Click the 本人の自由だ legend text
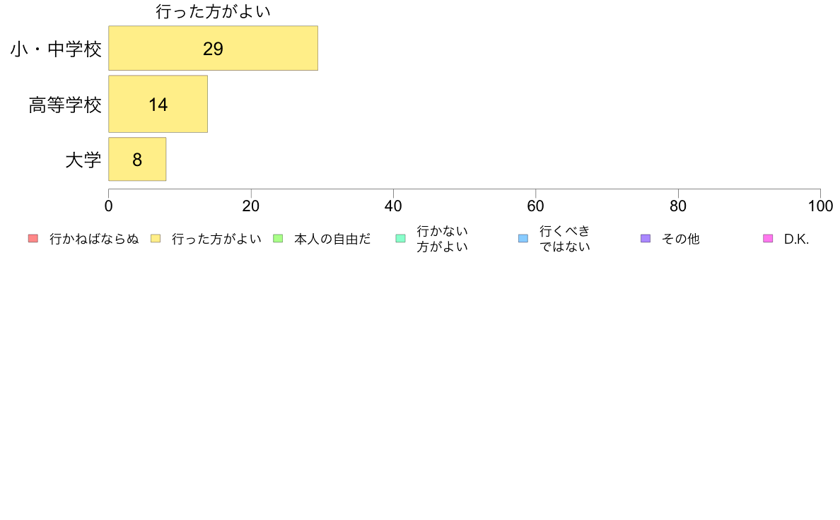Screen dimensions: 840x520 click(332, 239)
